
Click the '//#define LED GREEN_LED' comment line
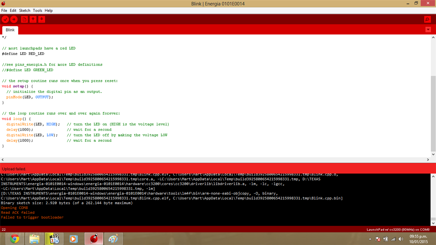pos(27,70)
